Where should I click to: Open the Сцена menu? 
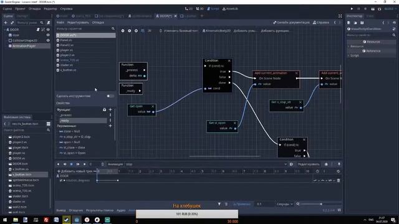[x=7, y=9]
